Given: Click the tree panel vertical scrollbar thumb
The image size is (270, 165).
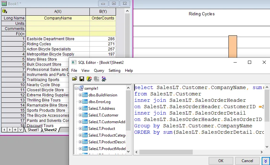Looking at the screenshot, I should click(x=128, y=110).
